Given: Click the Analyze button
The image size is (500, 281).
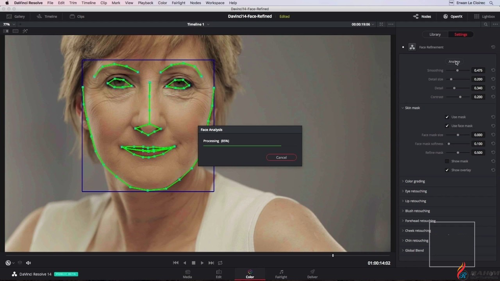Looking at the screenshot, I should coord(454,62).
